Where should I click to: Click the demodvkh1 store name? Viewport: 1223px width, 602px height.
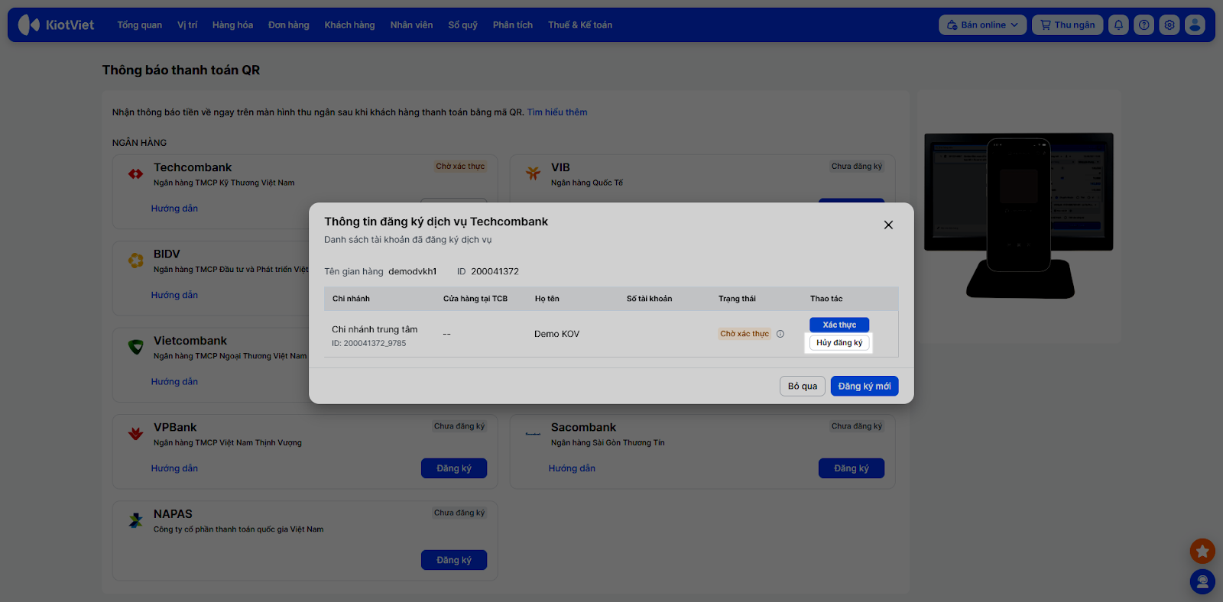[413, 271]
